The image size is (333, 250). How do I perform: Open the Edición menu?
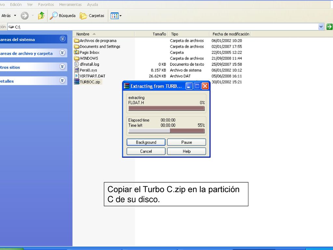coord(16,5)
